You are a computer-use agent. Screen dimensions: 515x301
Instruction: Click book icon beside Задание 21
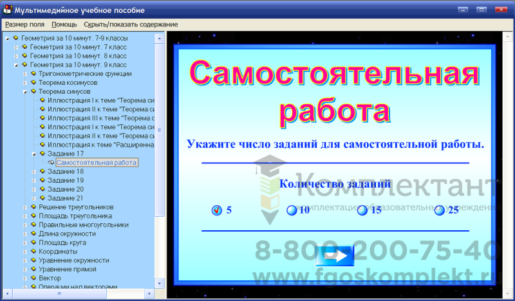pos(42,197)
